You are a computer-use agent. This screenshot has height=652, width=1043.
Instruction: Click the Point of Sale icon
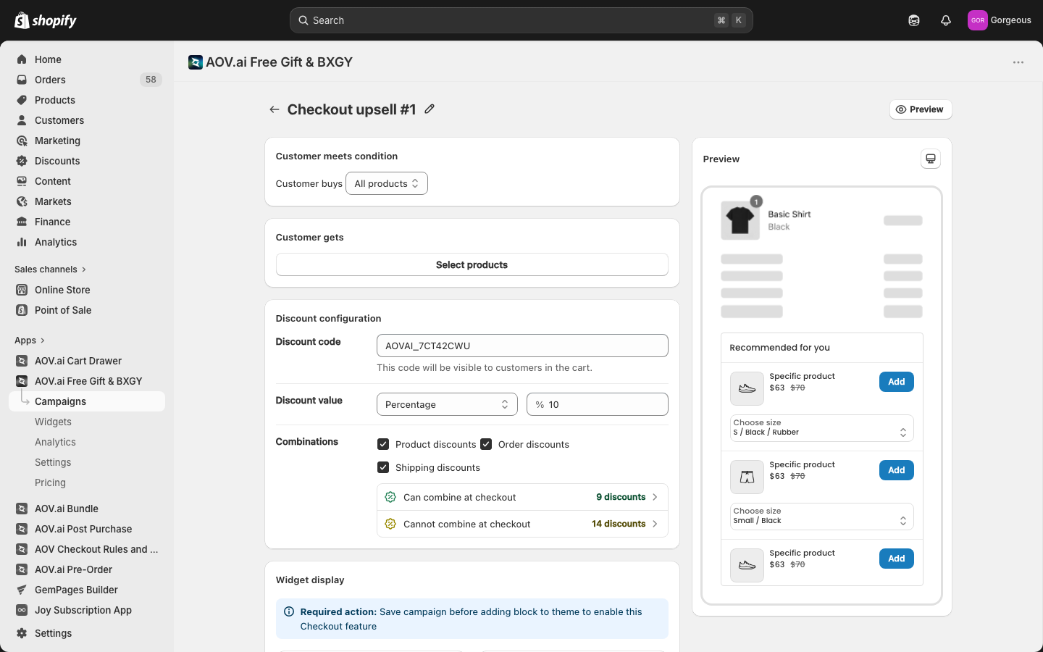click(22, 310)
